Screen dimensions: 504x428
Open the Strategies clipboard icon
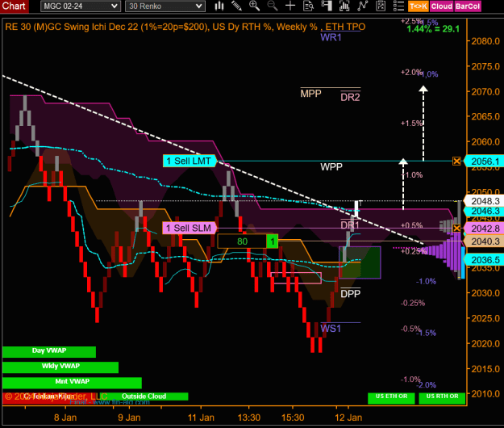pos(381,6)
